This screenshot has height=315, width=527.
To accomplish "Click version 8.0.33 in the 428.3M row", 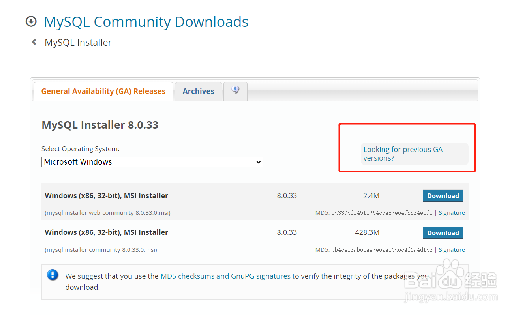I will 287,232.
